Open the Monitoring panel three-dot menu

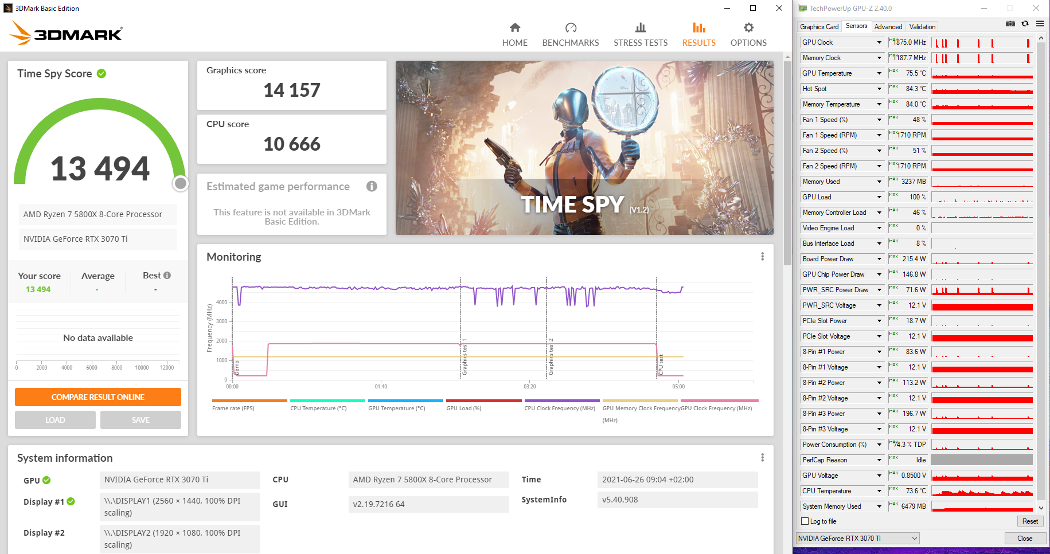762,257
